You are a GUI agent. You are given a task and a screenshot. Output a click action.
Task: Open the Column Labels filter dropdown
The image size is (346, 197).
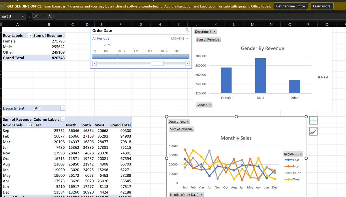(x=63, y=119)
